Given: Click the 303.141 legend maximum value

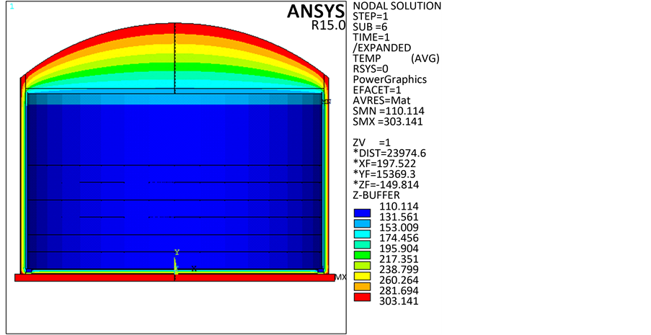Looking at the screenshot, I should (x=398, y=301).
